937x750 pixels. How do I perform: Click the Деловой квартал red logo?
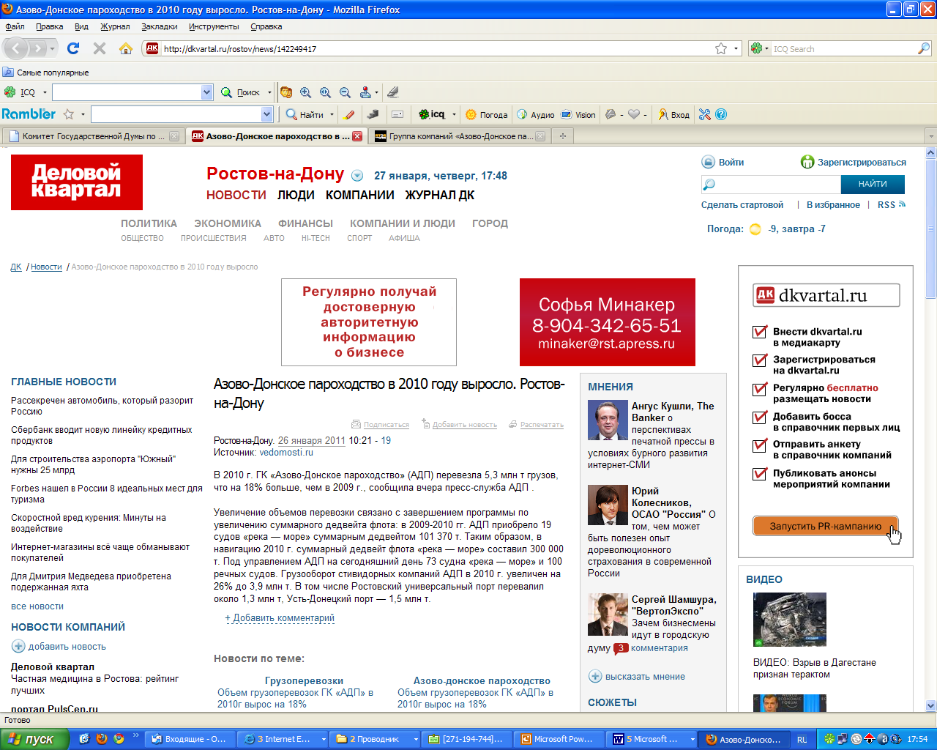(x=77, y=182)
